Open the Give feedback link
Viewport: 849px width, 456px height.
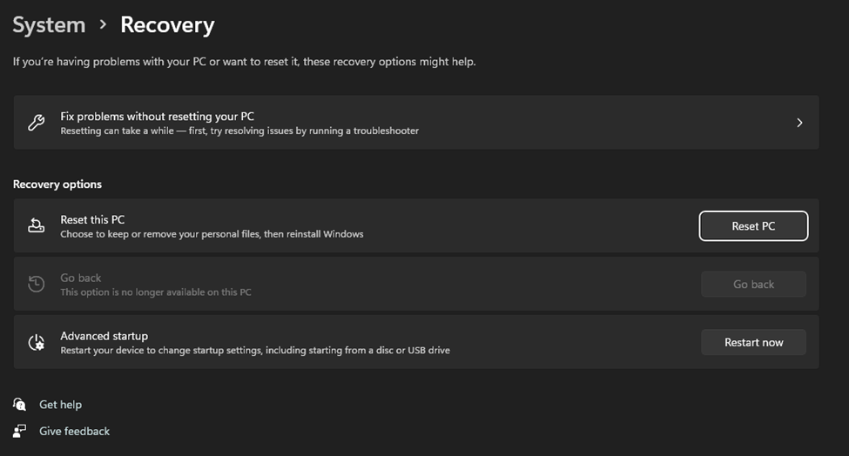pos(74,431)
